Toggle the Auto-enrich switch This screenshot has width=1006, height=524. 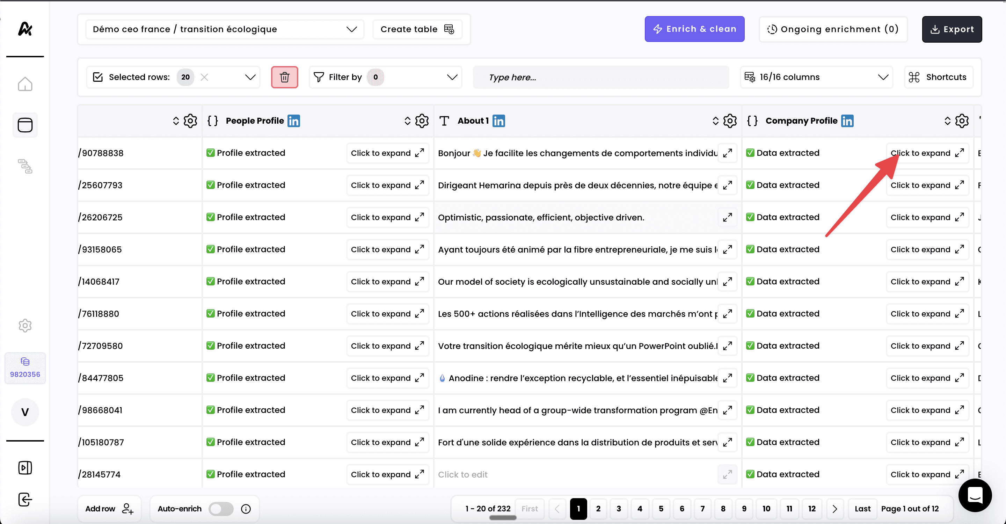[221, 509]
